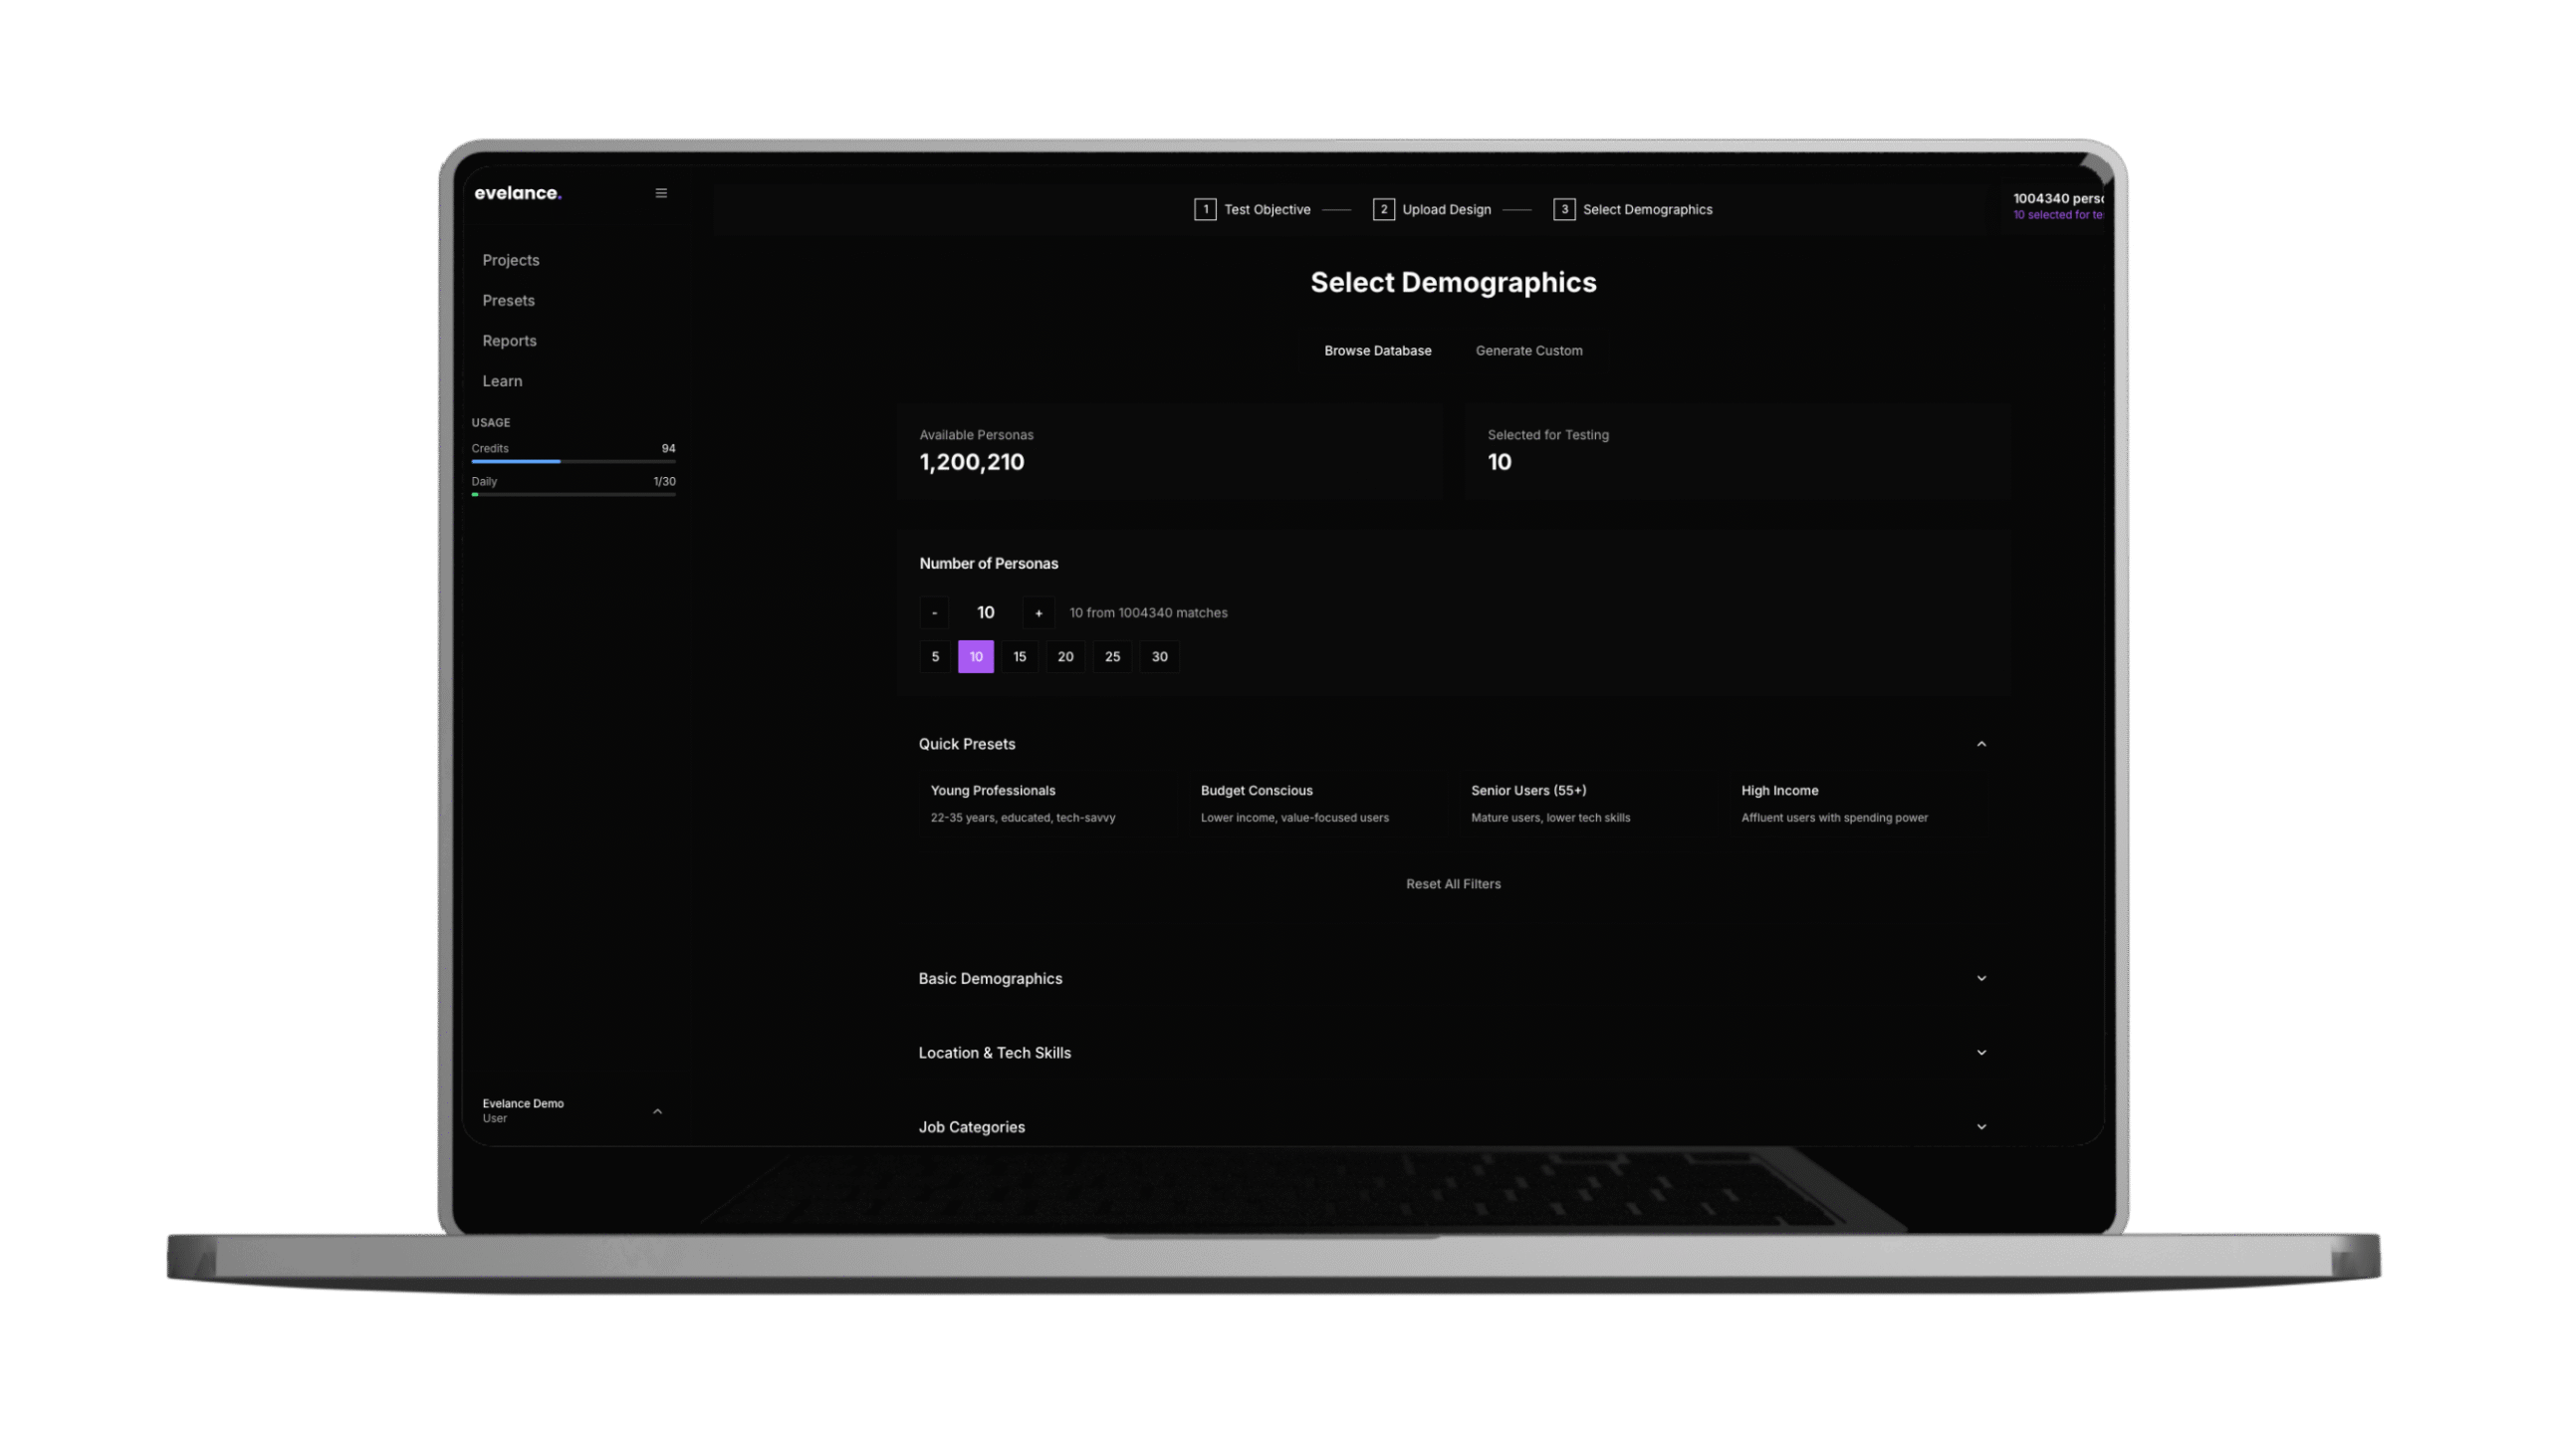2549x1434 pixels.
Task: Click step 3 Select Demographics indicator
Action: (x=1633, y=209)
